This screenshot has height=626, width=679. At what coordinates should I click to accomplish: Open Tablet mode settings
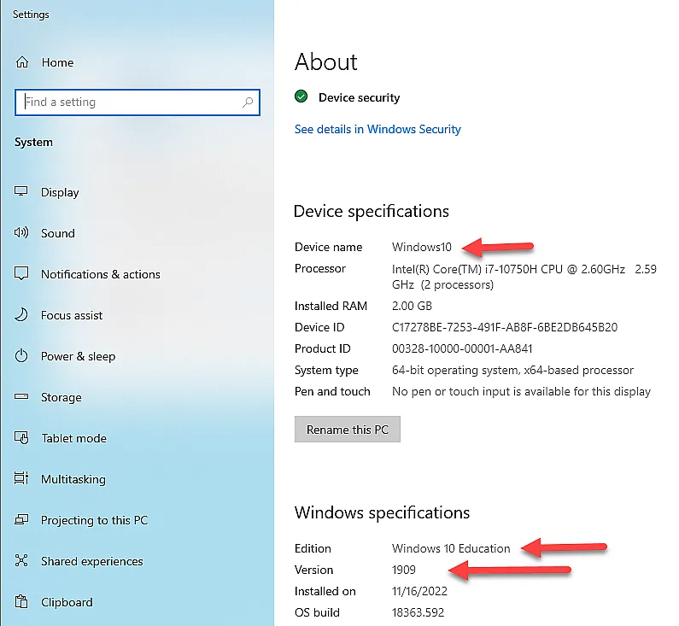click(73, 438)
